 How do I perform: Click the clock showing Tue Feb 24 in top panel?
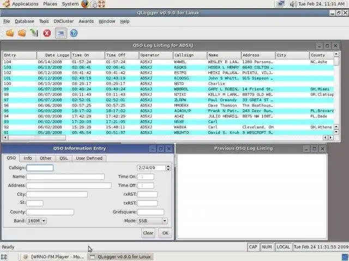(321, 4)
